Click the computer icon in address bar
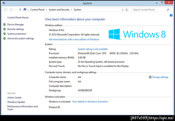This screenshot has width=175, height=121. (25, 10)
